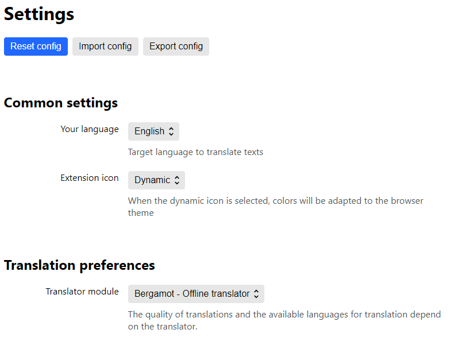
Task: Click the arrows beside Bergamot - Offline translator
Action: point(256,294)
